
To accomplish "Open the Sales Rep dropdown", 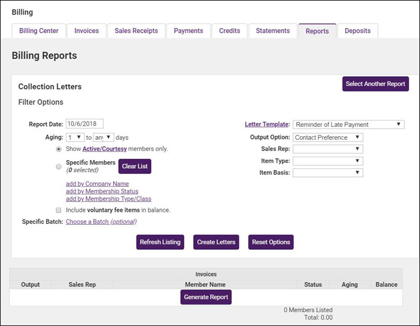I will coord(328,149).
